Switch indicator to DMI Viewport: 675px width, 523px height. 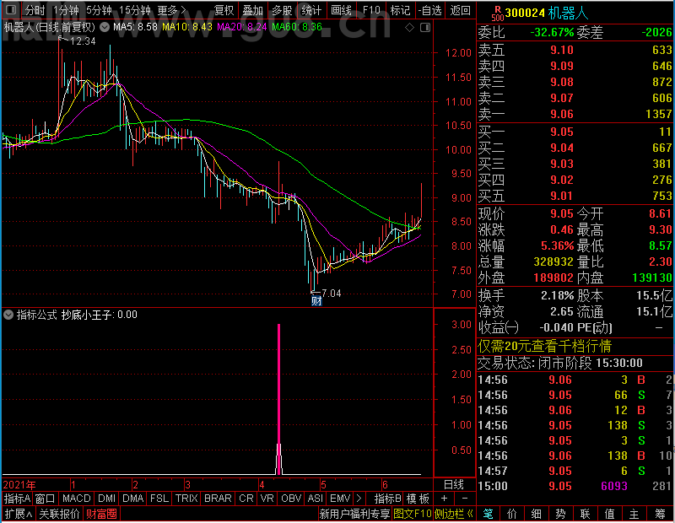click(106, 499)
